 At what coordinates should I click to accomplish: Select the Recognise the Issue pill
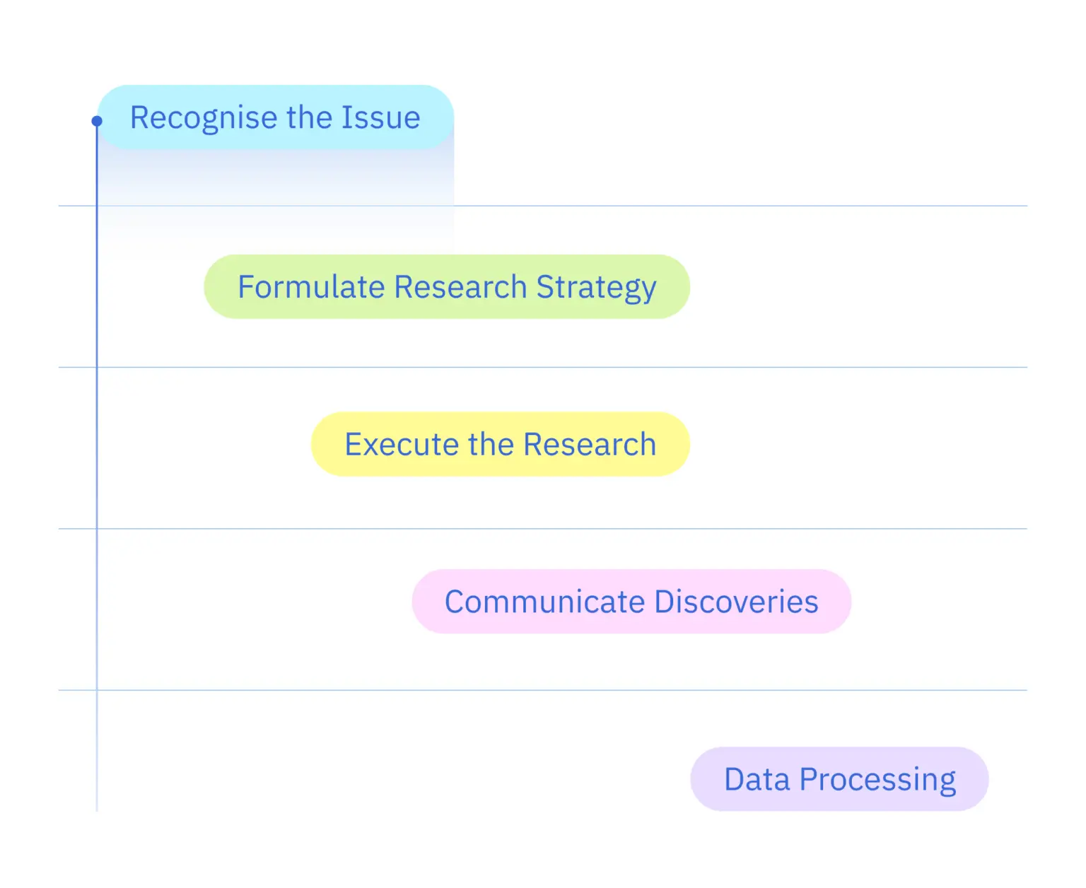[276, 117]
